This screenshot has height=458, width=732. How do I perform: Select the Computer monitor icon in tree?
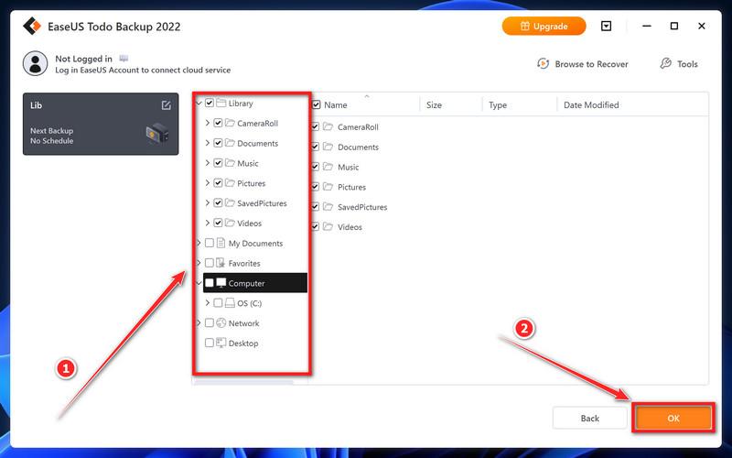[221, 283]
